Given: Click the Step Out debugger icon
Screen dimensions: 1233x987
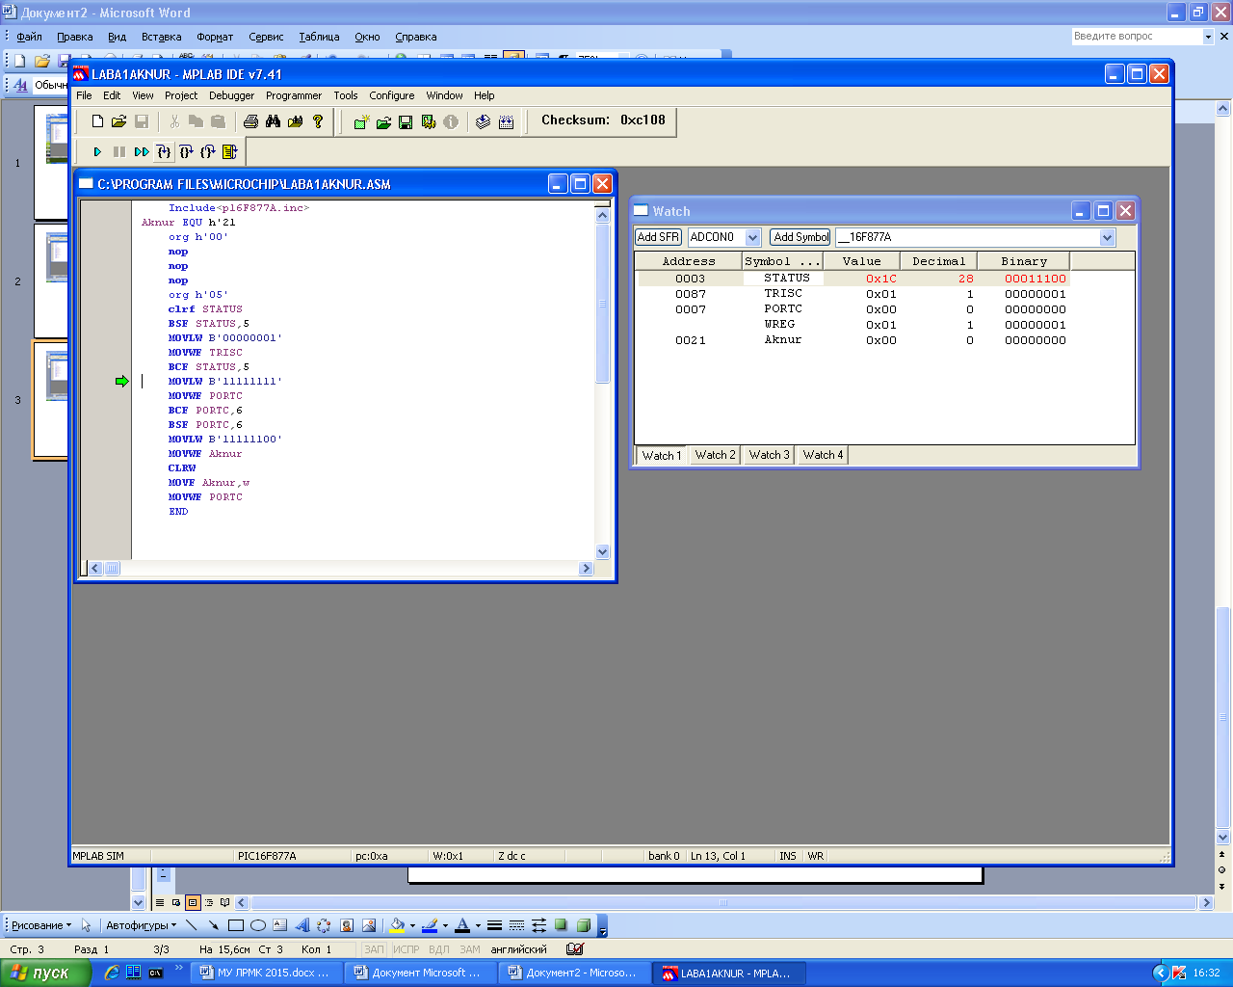Looking at the screenshot, I should point(208,152).
